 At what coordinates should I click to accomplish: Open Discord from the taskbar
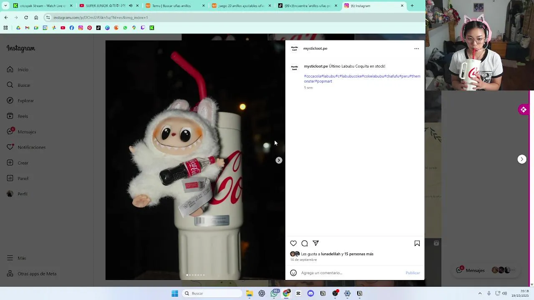[310, 294]
